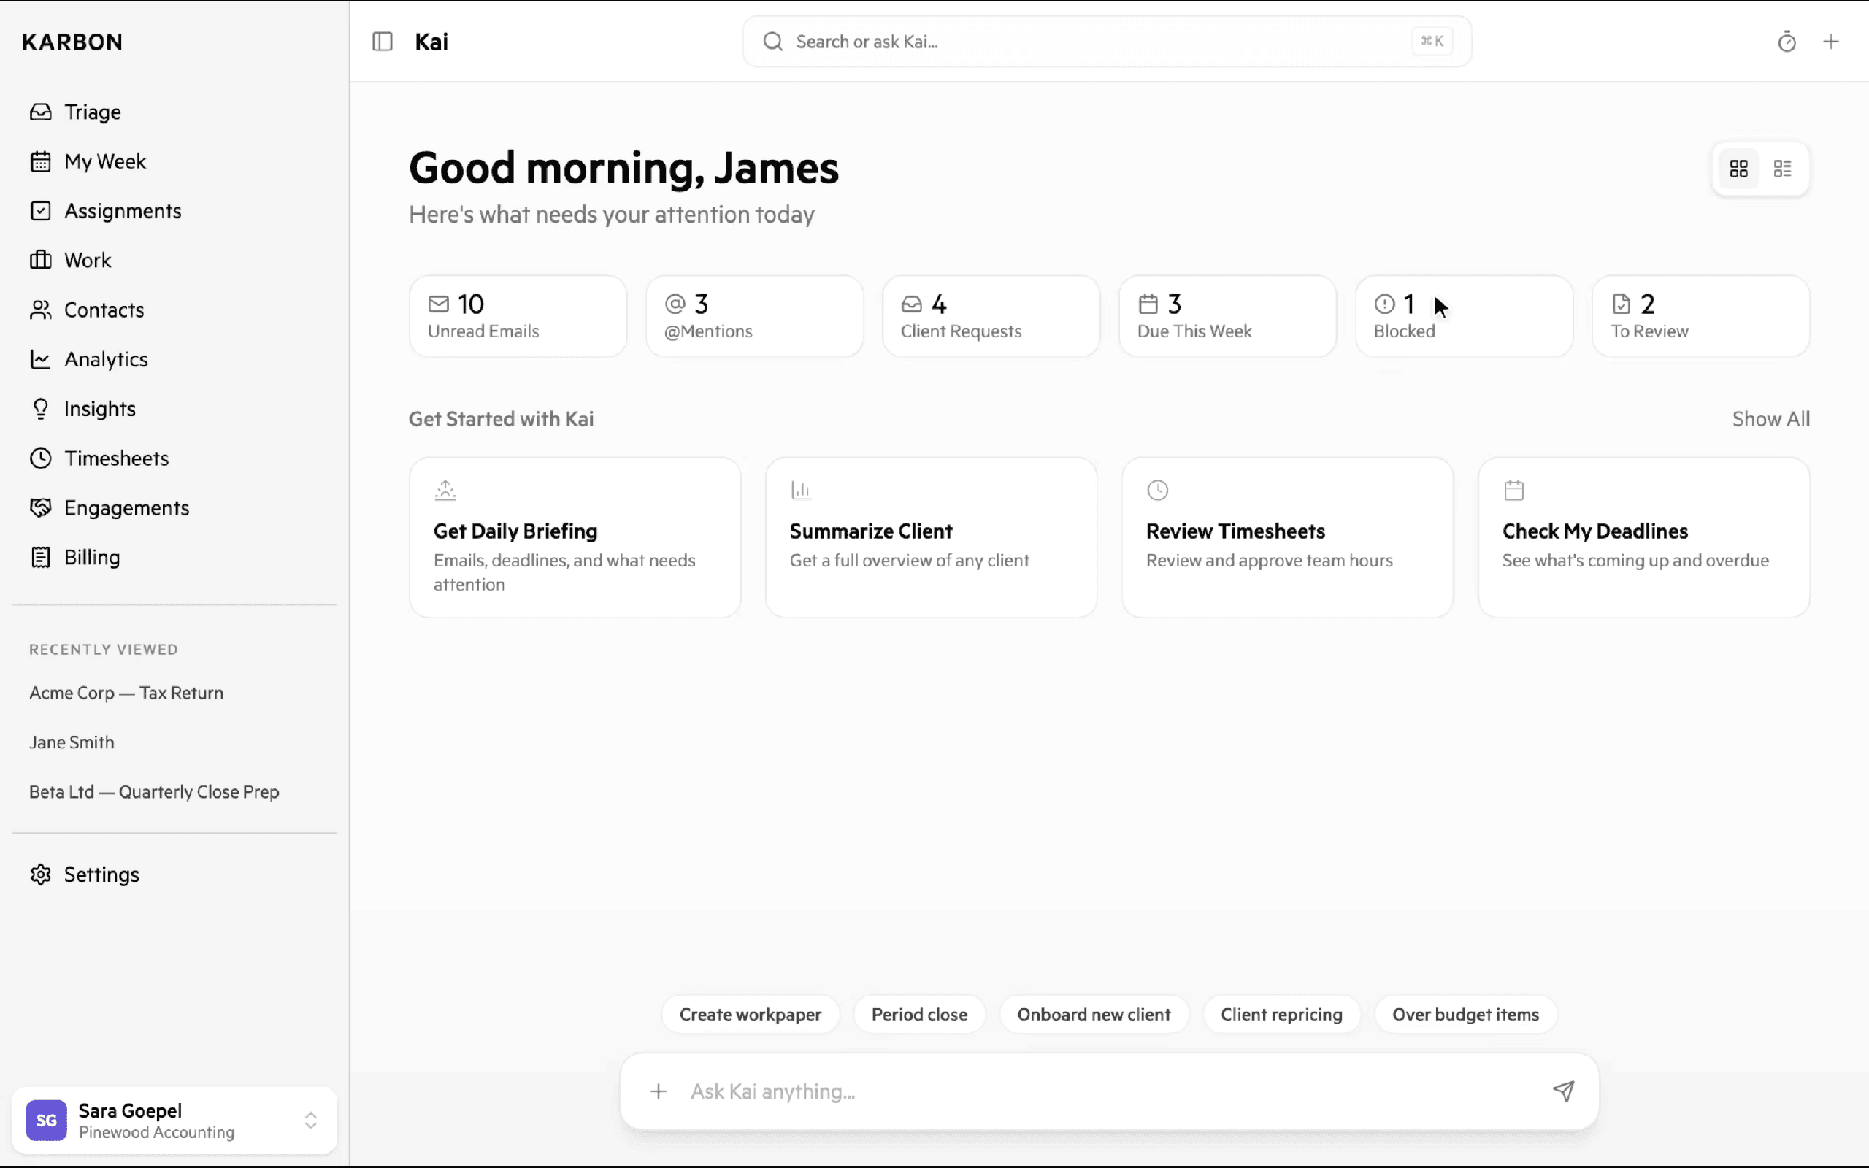Click the attach plus icon in Ask Kai box
1869x1168 pixels.
[x=658, y=1091]
